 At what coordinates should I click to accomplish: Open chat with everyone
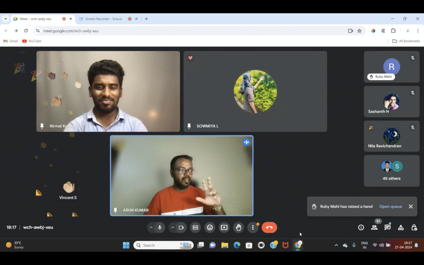pyautogui.click(x=388, y=227)
